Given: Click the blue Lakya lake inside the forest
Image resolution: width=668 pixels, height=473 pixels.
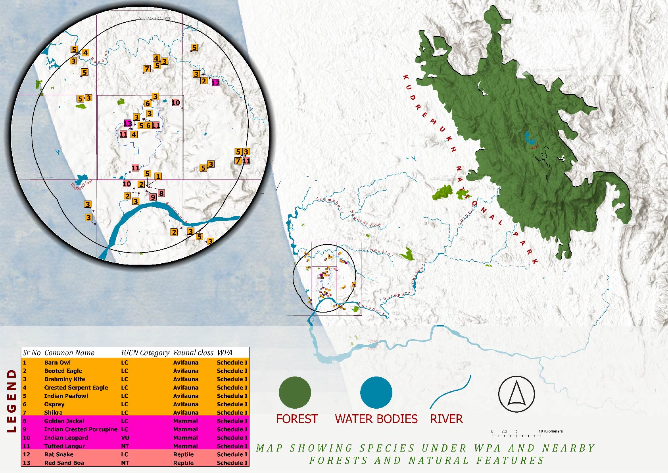Looking at the screenshot, I should click(x=530, y=138).
